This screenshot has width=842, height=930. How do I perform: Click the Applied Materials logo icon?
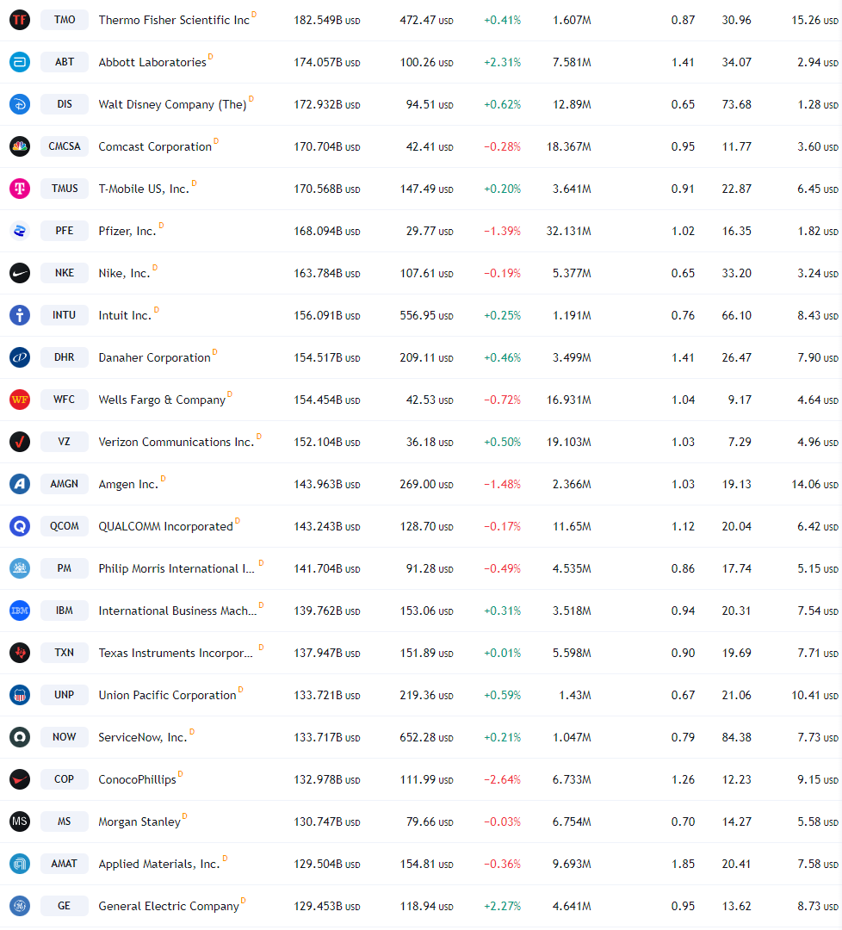(x=20, y=864)
